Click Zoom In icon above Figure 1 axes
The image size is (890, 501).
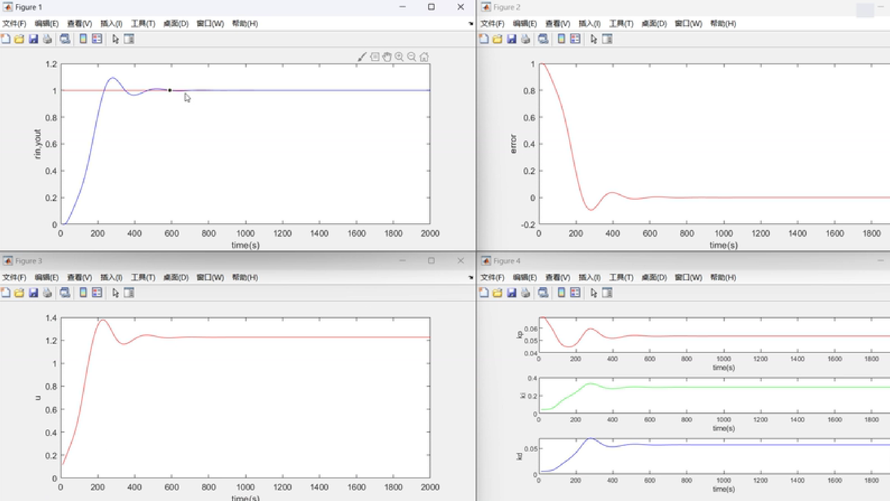click(400, 57)
